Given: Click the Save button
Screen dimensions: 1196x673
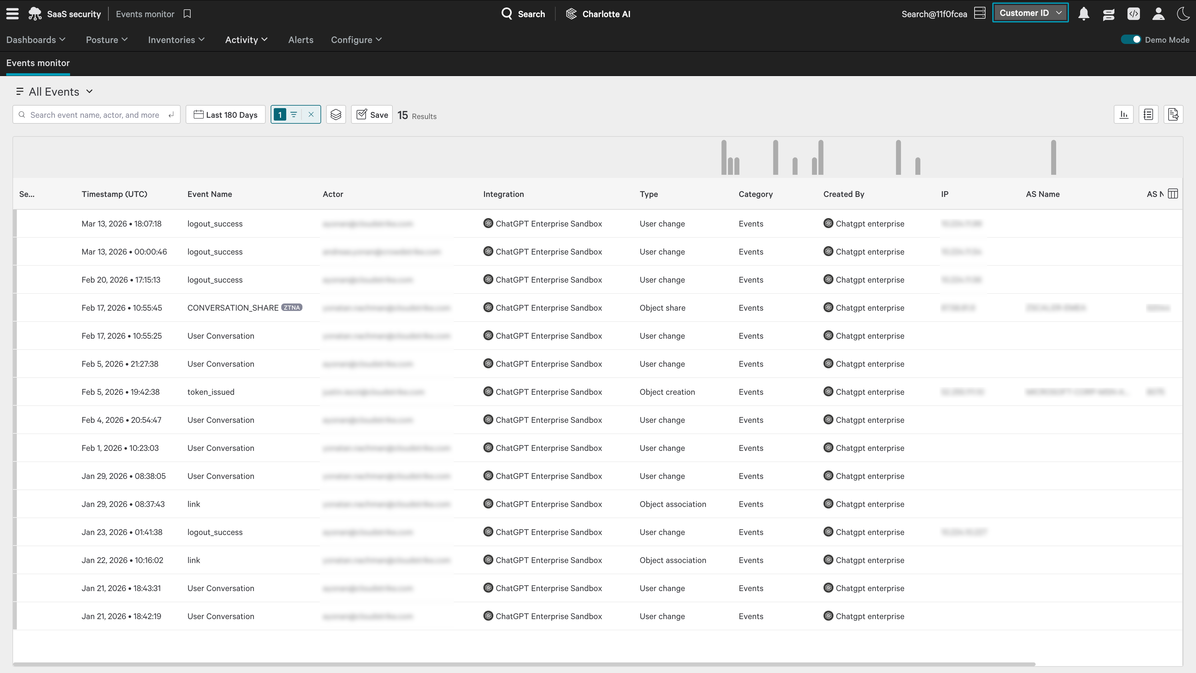Looking at the screenshot, I should (372, 115).
